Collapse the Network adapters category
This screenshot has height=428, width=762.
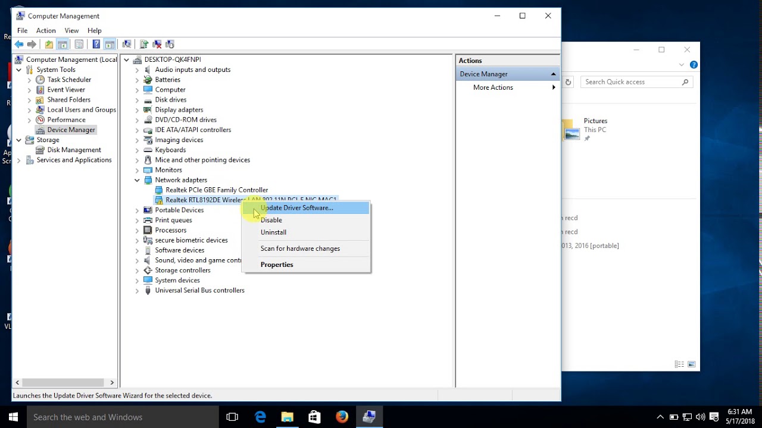tap(137, 180)
